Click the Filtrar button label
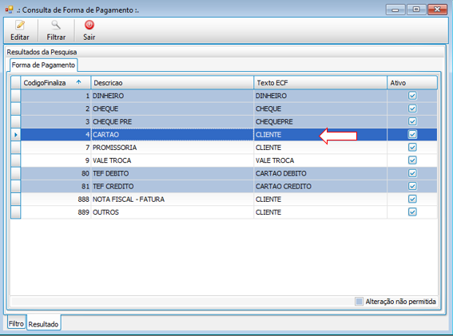 (x=56, y=38)
